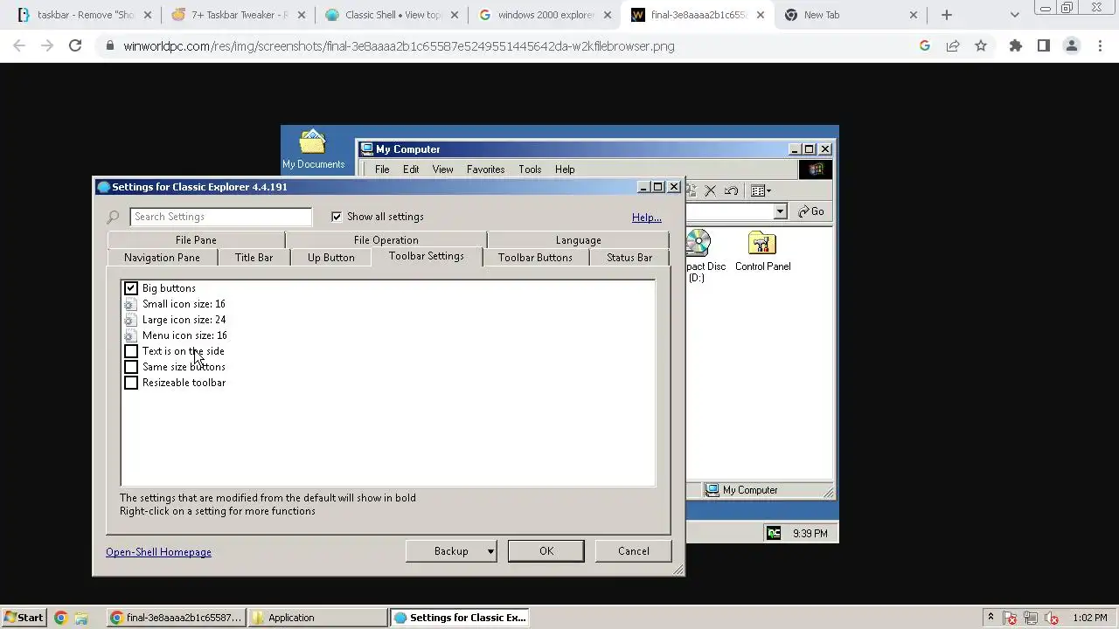Screen dimensions: 1119x629
Task: Click the muted volume tray icon
Action: tap(1053, 618)
